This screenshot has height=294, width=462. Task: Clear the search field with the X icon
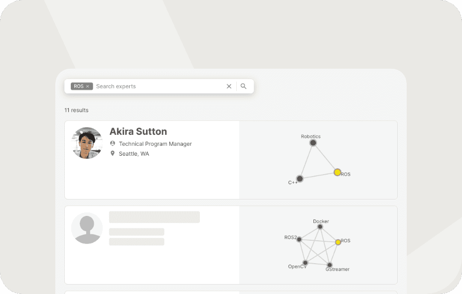click(229, 86)
